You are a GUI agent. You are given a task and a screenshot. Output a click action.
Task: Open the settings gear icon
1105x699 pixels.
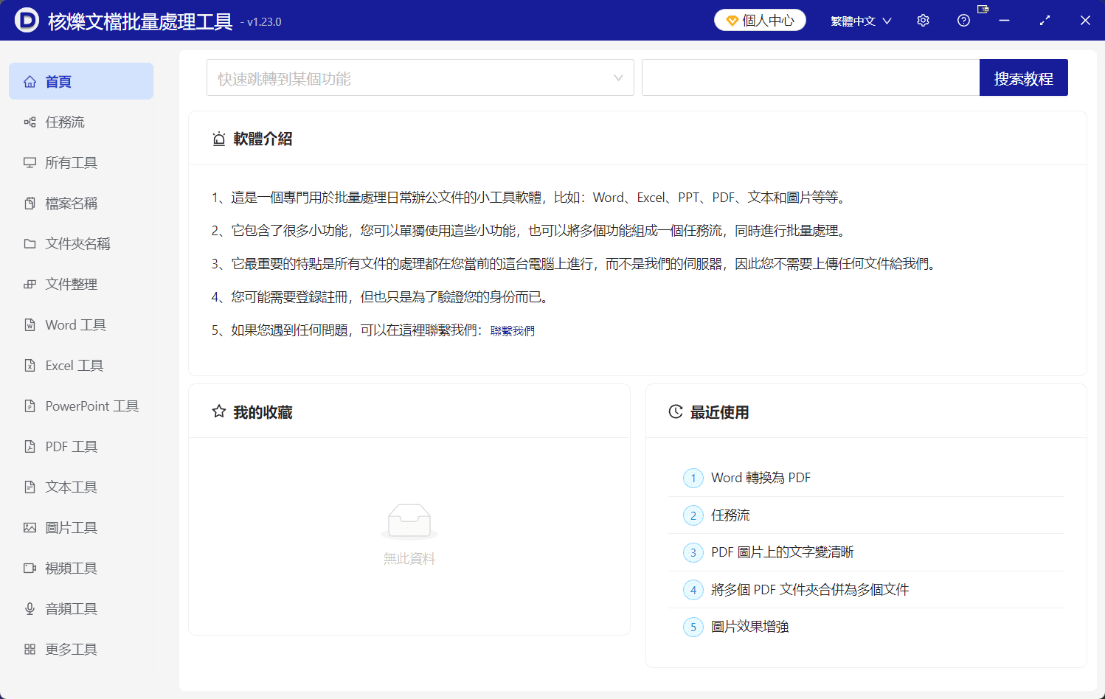(x=923, y=21)
